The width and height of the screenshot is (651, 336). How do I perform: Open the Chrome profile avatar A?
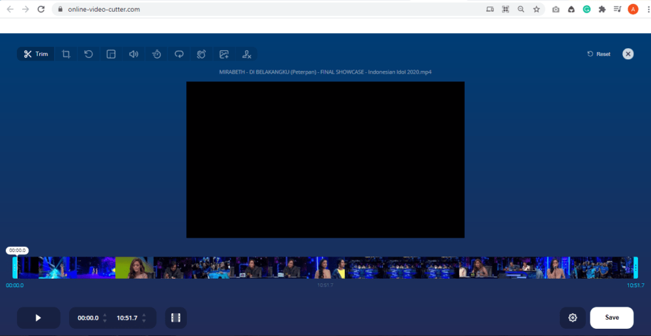633,9
